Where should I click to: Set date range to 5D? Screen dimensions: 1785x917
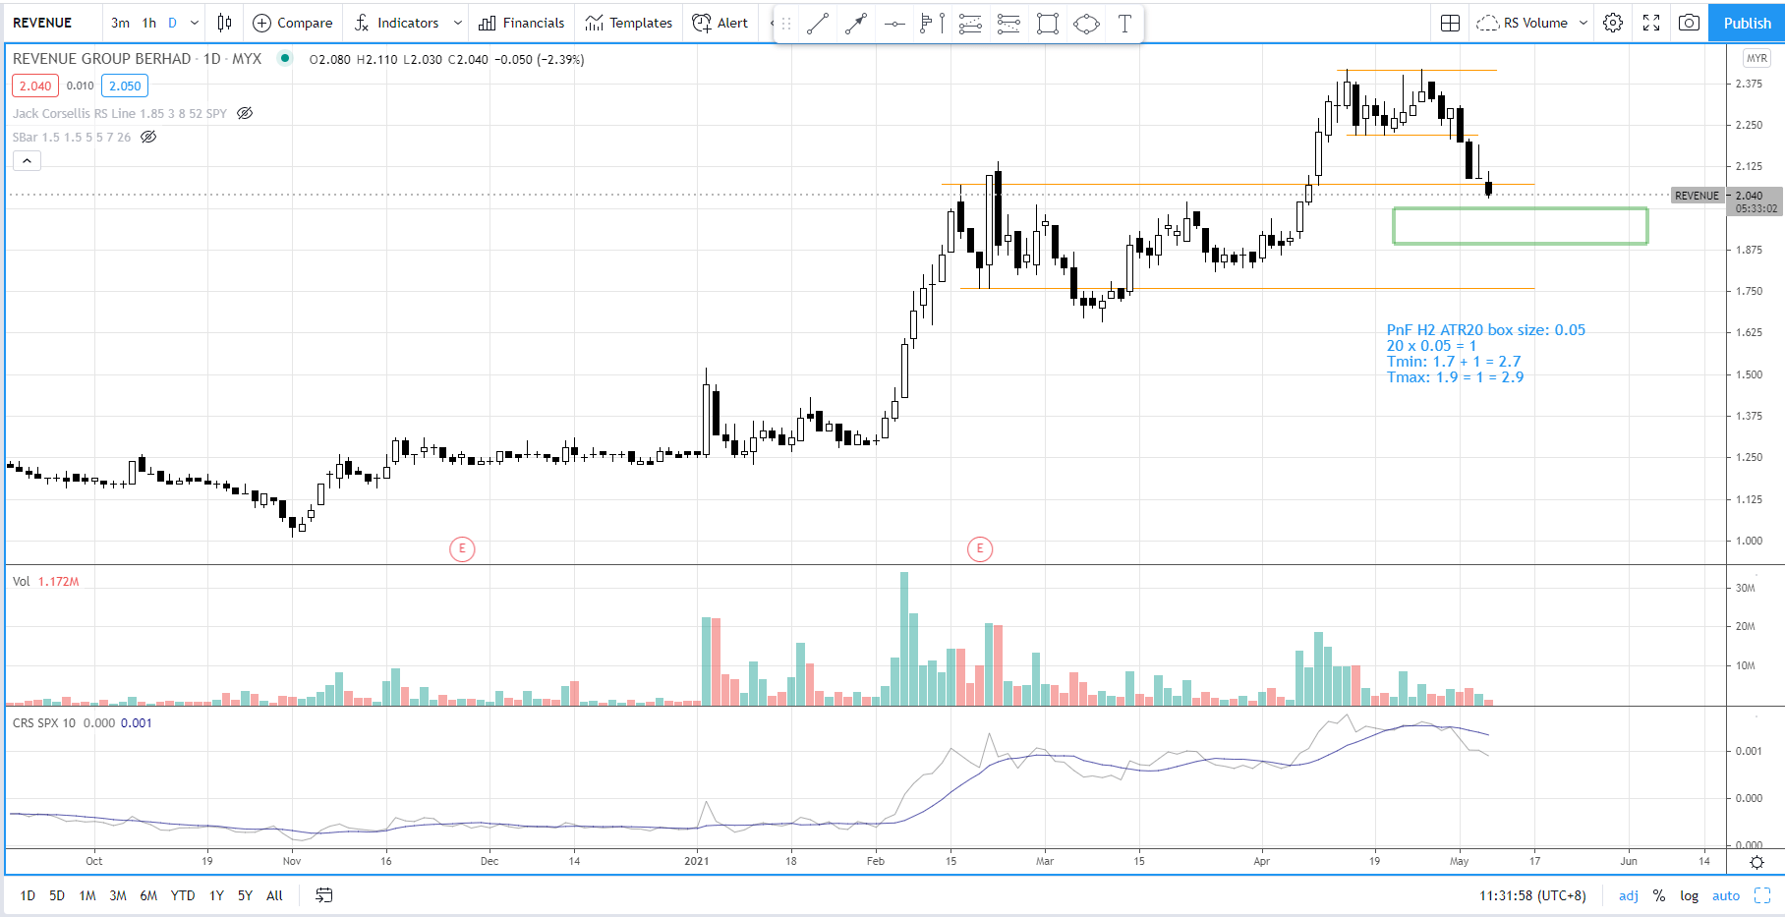[57, 895]
